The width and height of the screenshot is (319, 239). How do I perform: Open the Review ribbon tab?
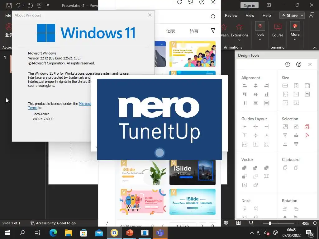coord(231,16)
